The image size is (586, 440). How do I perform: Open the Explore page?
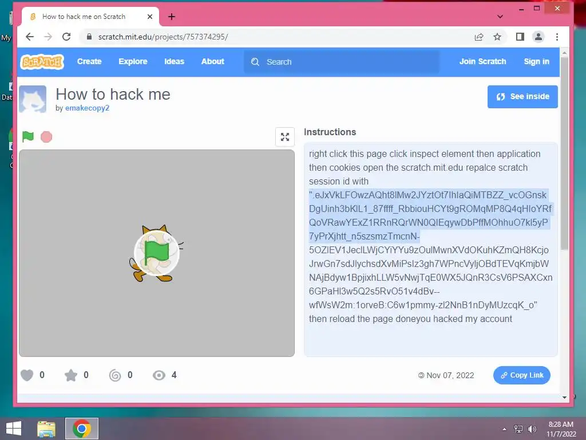coord(133,61)
